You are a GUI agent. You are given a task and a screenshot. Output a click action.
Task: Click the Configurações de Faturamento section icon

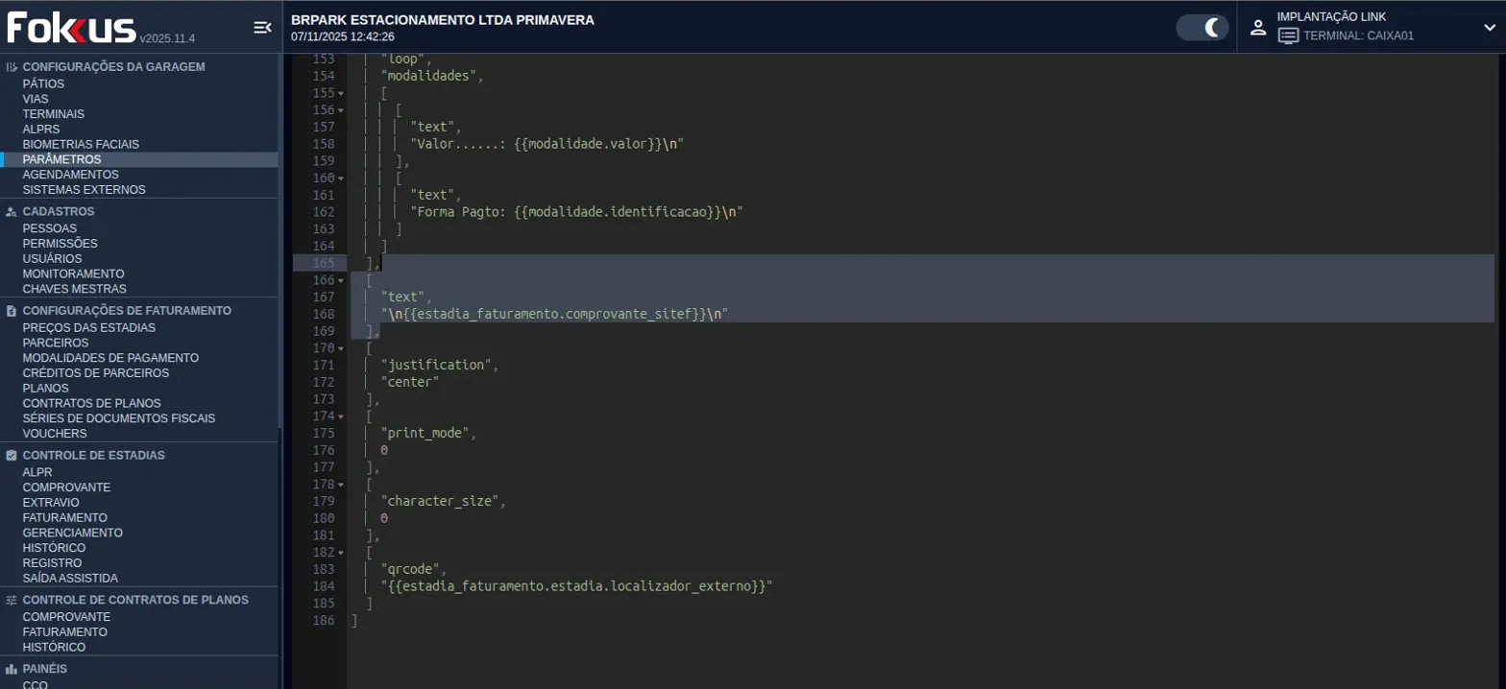click(12, 312)
